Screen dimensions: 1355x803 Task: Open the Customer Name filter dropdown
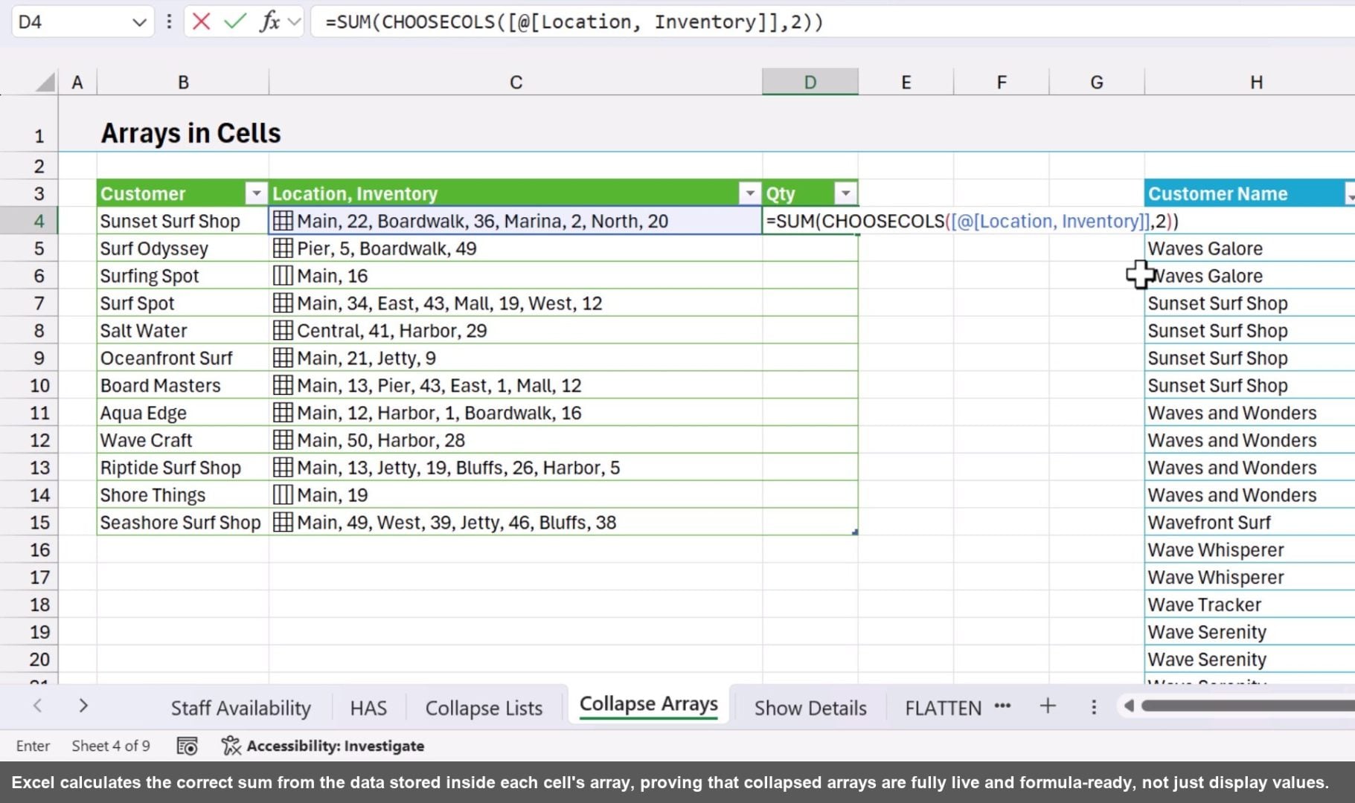click(x=1350, y=194)
